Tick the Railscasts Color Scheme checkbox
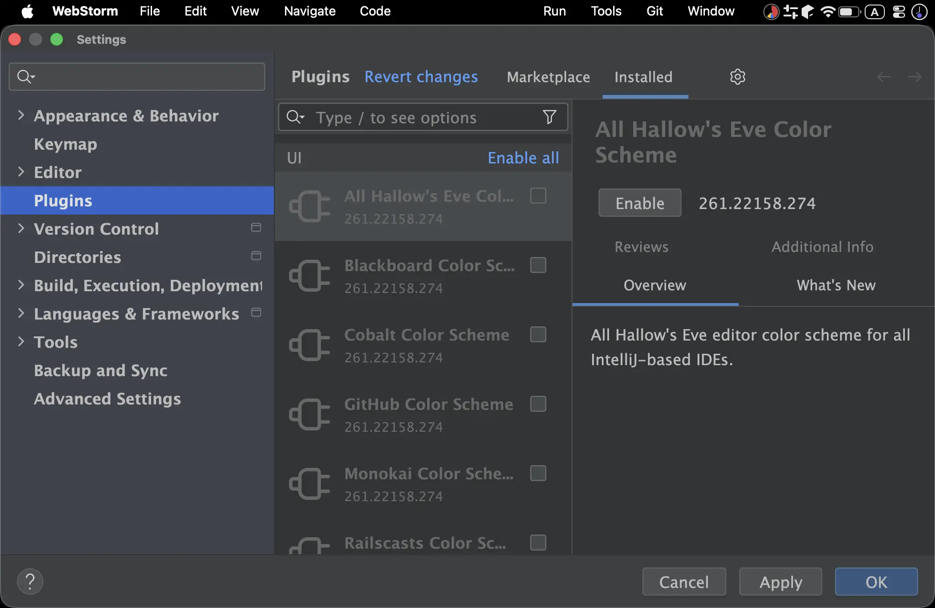This screenshot has height=608, width=935. click(538, 543)
